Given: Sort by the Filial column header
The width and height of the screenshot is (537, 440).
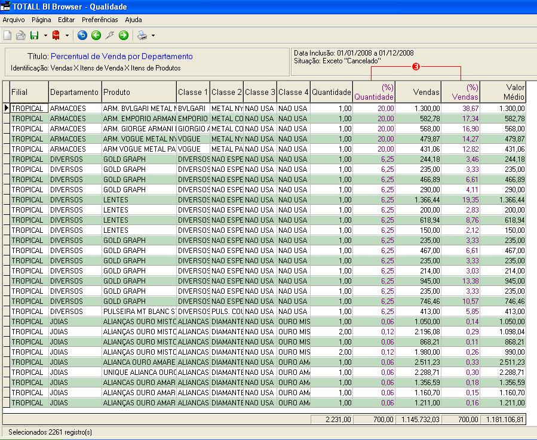Looking at the screenshot, I should click(29, 92).
